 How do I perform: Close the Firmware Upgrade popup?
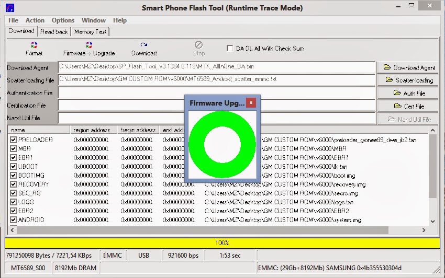[251, 103]
